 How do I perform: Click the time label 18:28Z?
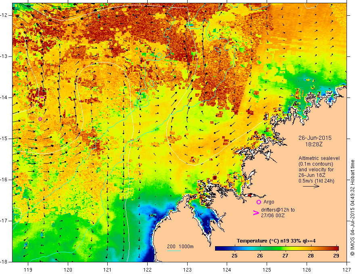pos(314,144)
